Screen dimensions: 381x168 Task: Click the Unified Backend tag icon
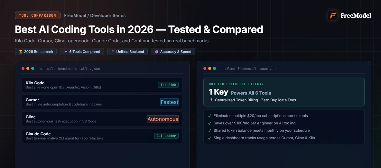(x=113, y=52)
